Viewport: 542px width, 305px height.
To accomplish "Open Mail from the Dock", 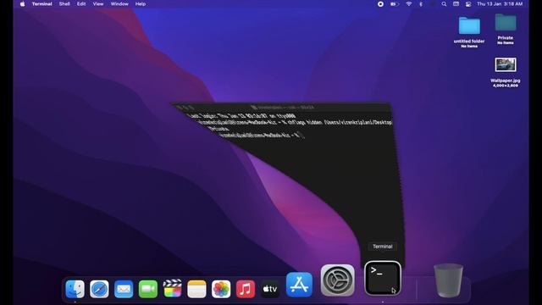I will click(x=124, y=288).
